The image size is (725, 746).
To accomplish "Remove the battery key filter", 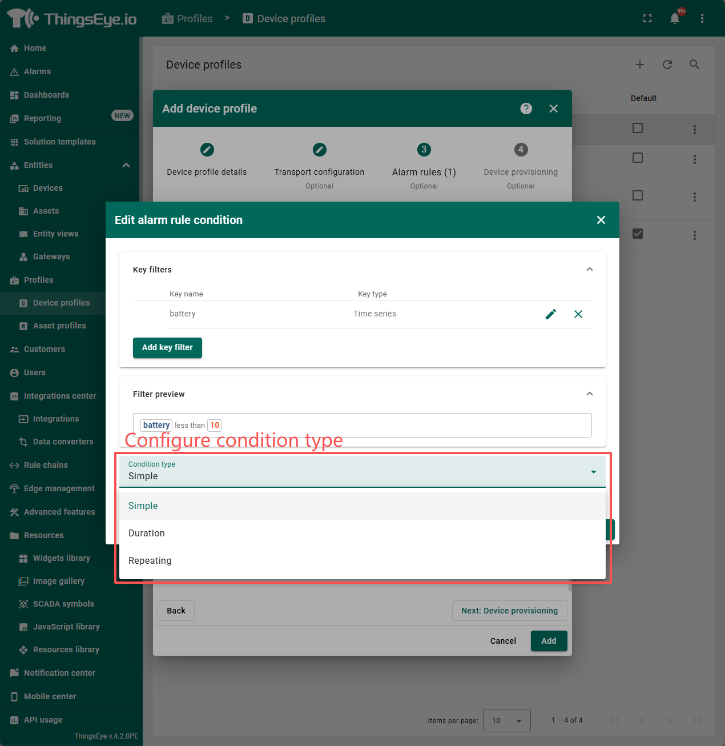I will [578, 314].
